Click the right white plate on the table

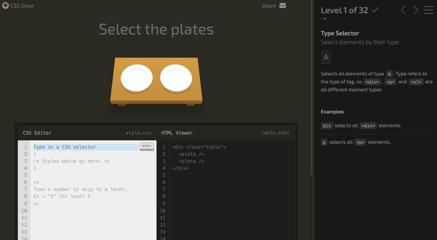tap(176, 78)
